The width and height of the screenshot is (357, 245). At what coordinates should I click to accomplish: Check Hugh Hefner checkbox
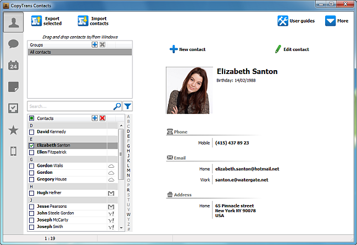(32, 193)
